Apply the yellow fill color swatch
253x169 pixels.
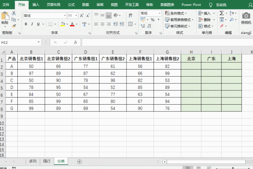tap(63, 24)
